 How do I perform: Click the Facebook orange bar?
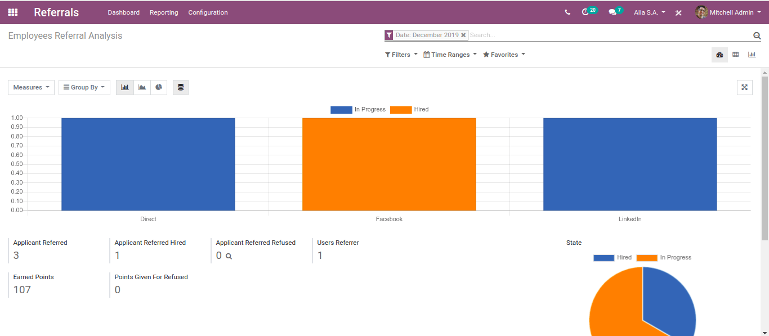(389, 164)
